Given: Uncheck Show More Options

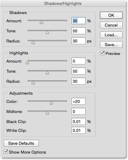Looking at the screenshot, I should pyautogui.click(x=6, y=152).
